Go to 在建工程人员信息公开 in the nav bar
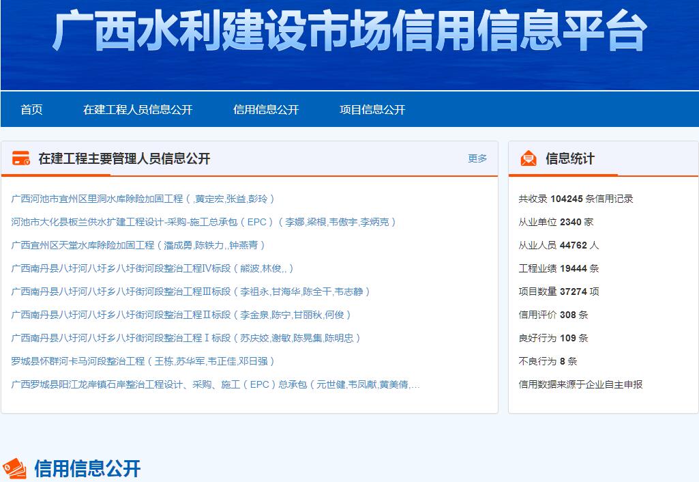The image size is (699, 482). click(x=138, y=109)
